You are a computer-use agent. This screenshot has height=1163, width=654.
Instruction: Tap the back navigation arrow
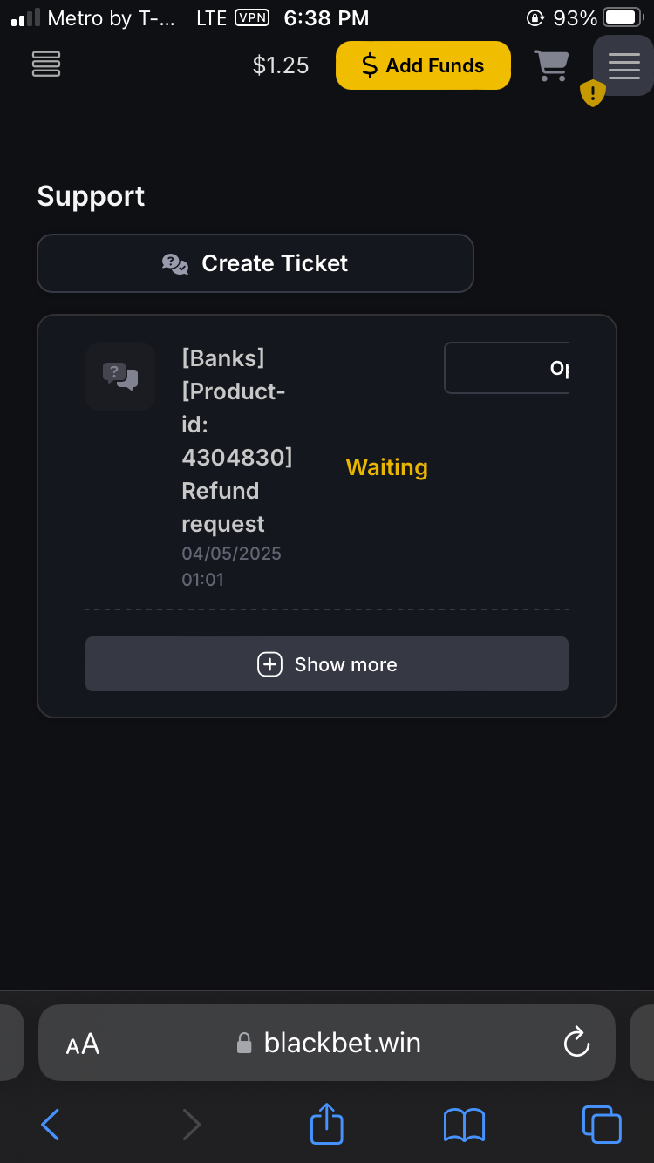point(50,1124)
